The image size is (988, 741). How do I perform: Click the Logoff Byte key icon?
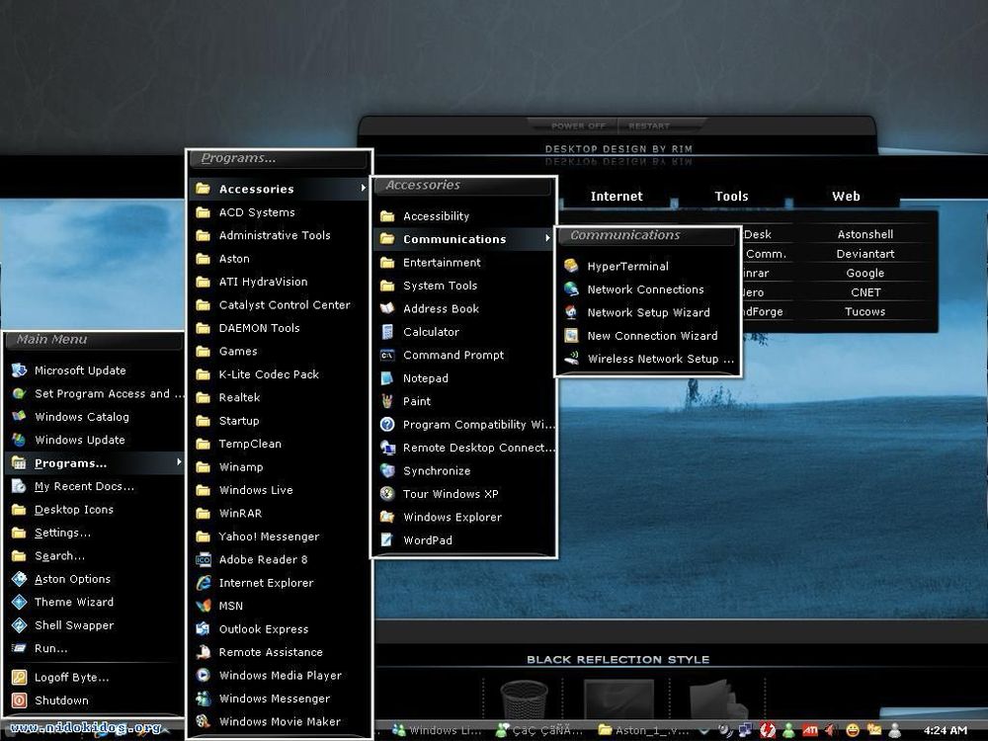coord(19,678)
